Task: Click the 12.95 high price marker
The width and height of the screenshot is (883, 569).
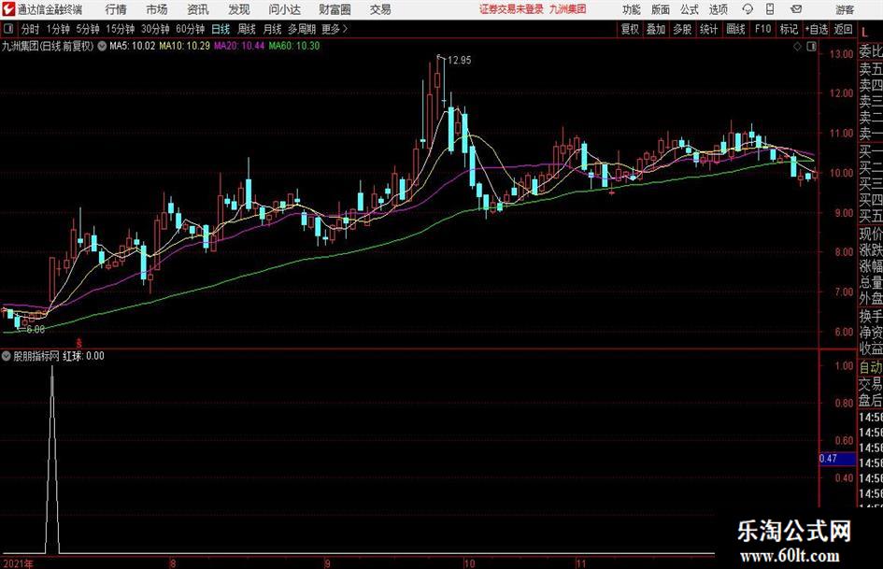Action: coord(459,60)
